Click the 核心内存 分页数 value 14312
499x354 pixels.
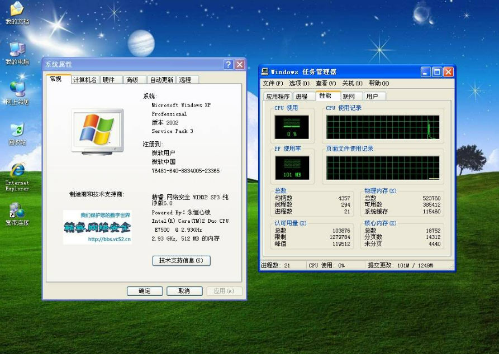pos(433,237)
